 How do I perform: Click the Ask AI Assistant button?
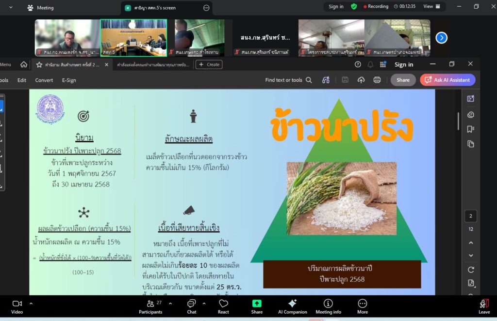(x=447, y=80)
